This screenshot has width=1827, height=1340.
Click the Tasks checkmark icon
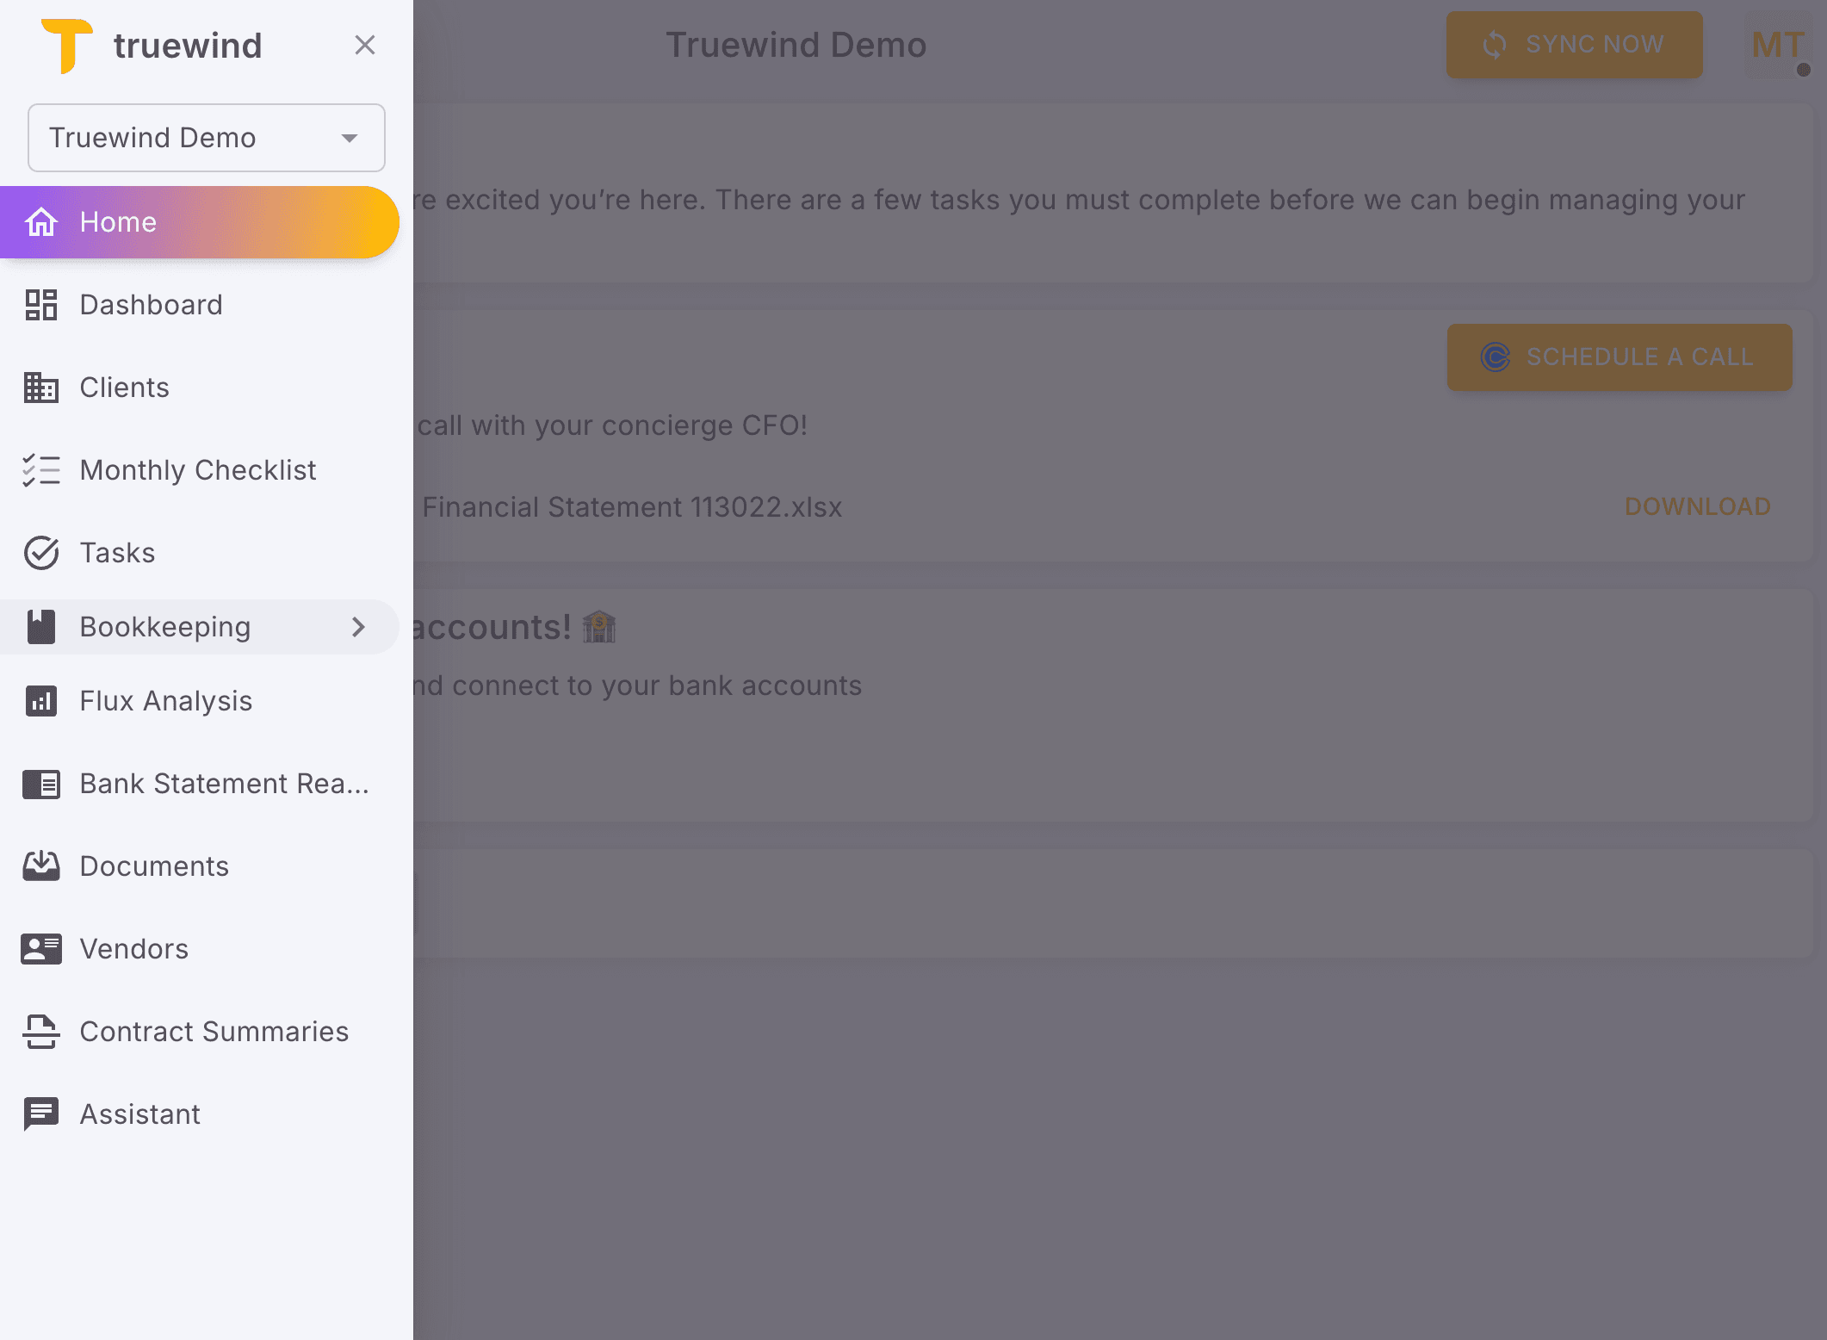coord(40,552)
